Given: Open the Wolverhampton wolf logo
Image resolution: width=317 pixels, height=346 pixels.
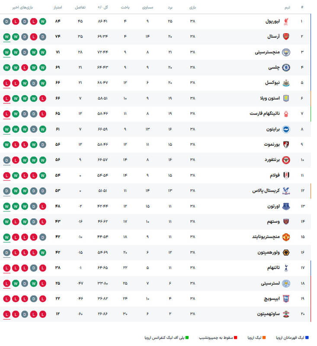Looking at the screenshot, I should 286,253.
